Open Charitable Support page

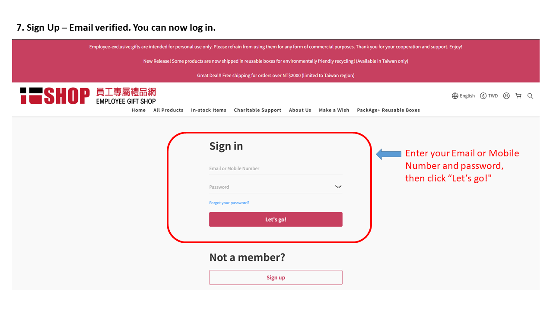click(257, 110)
